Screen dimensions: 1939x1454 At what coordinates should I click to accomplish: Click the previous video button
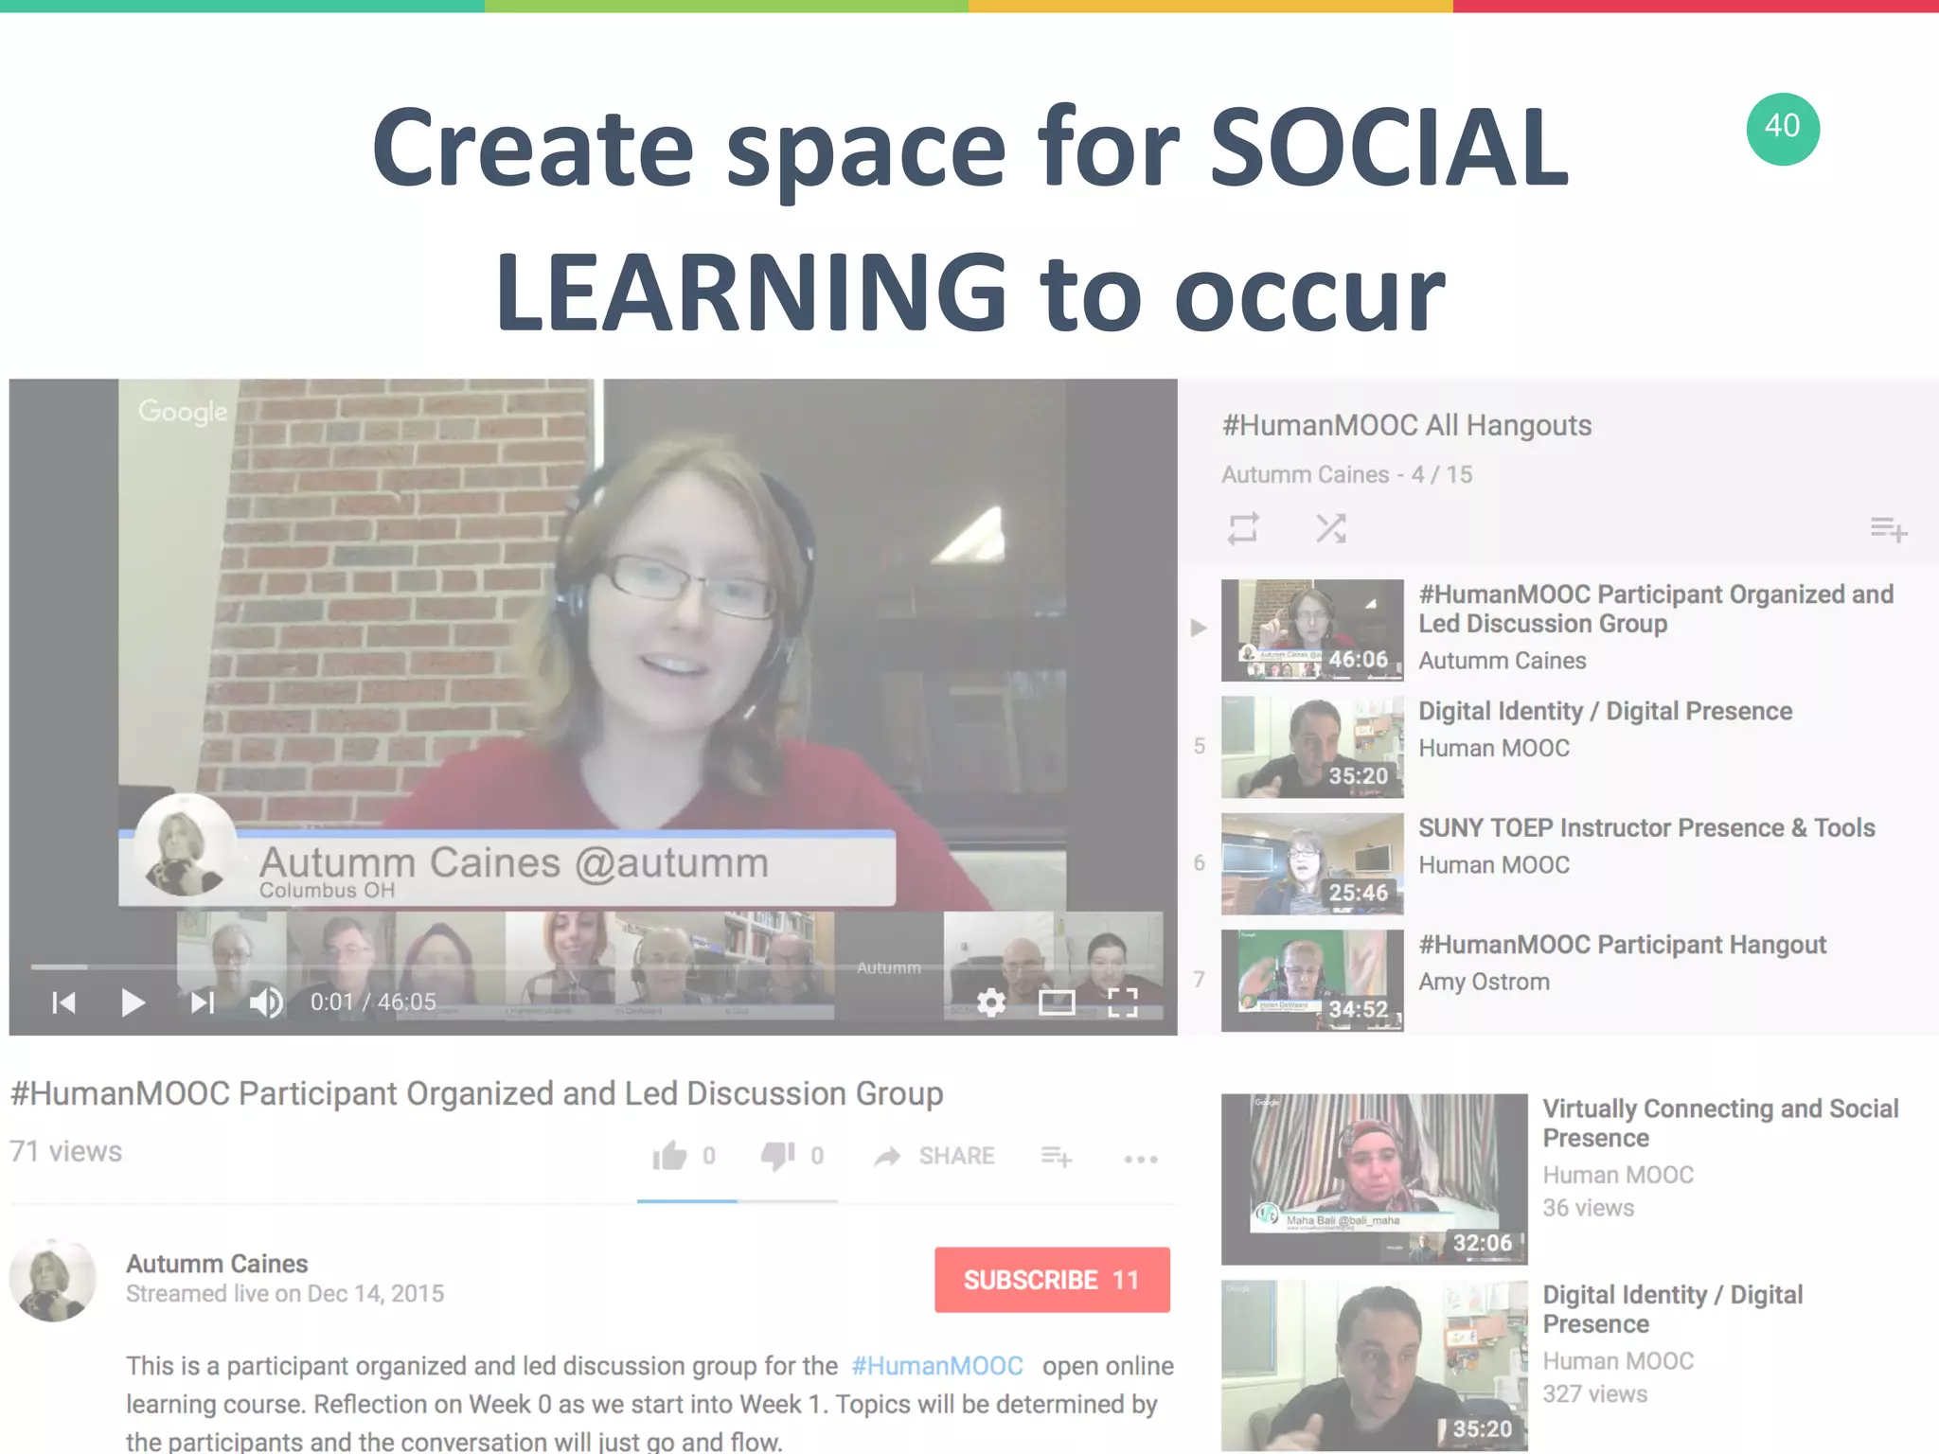[x=64, y=1002]
